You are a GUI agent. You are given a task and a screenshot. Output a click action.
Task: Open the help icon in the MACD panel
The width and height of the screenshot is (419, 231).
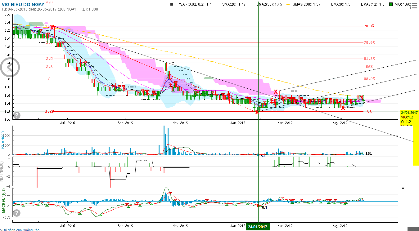pyautogui.click(x=17, y=213)
